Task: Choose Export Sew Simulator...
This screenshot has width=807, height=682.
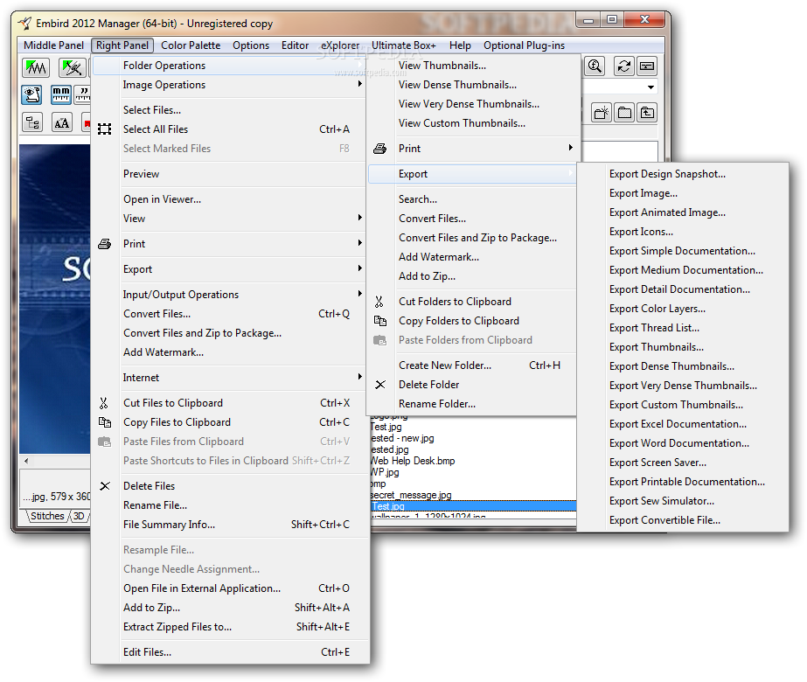Action: coord(661,501)
